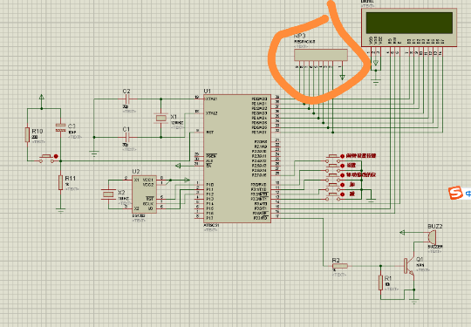Click the 减 push button actuator
Viewport: 471px width, 327px height.
333,195
